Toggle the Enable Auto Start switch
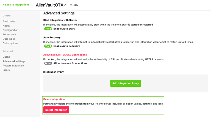The height and width of the screenshot is (117, 211). (48, 29)
